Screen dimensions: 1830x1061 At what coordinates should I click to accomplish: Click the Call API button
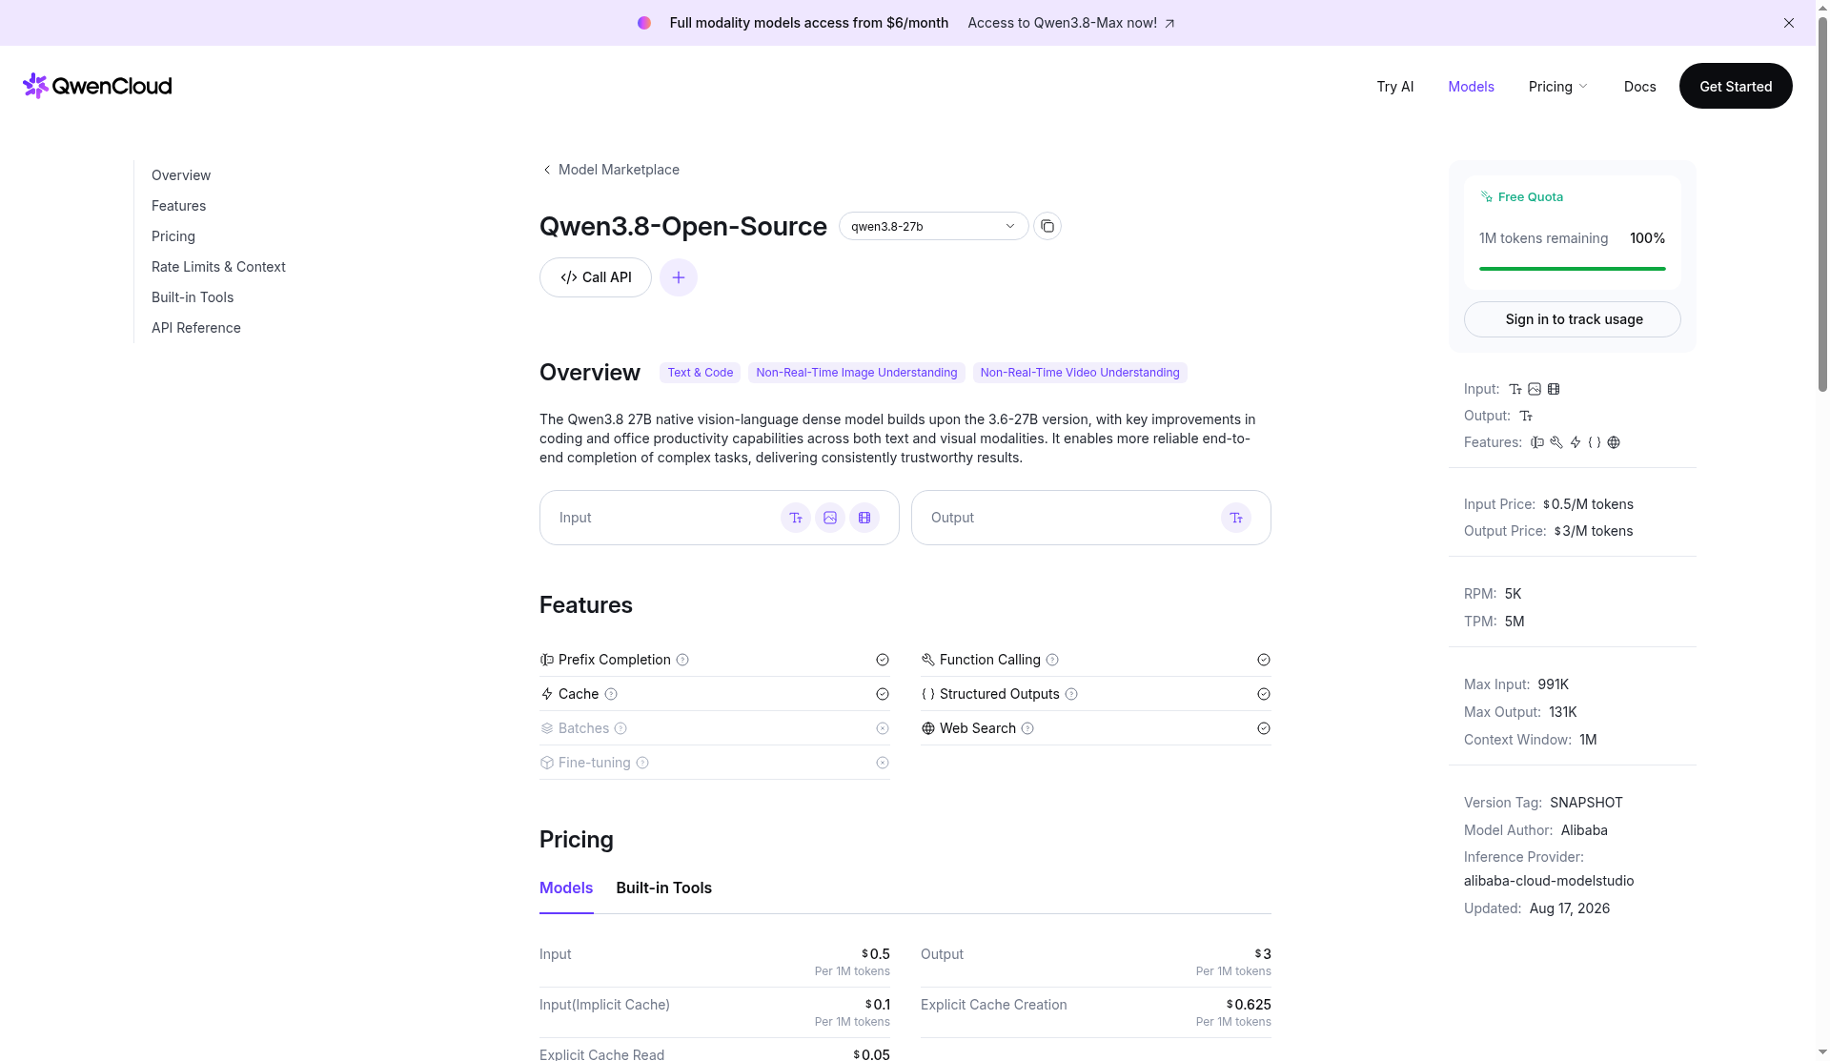[x=596, y=277]
